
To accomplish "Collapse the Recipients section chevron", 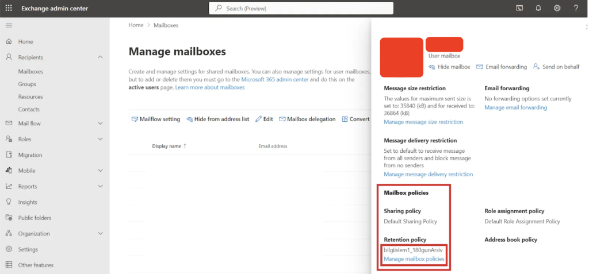I will pyautogui.click(x=100, y=57).
